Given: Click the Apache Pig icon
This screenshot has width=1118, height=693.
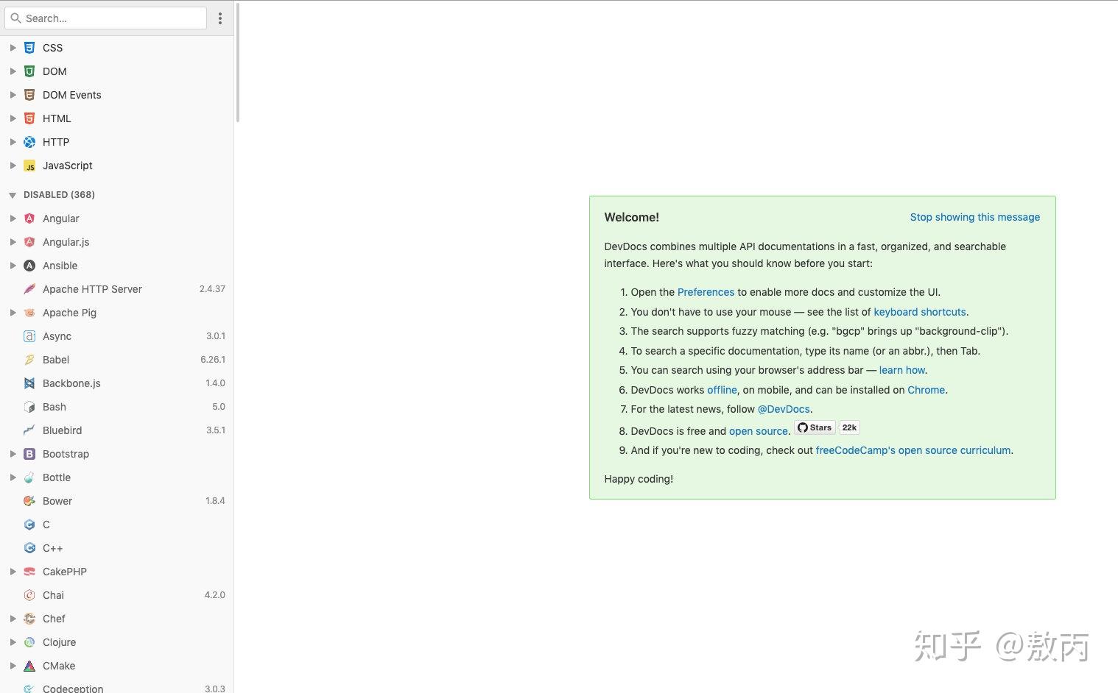Looking at the screenshot, I should (29, 313).
